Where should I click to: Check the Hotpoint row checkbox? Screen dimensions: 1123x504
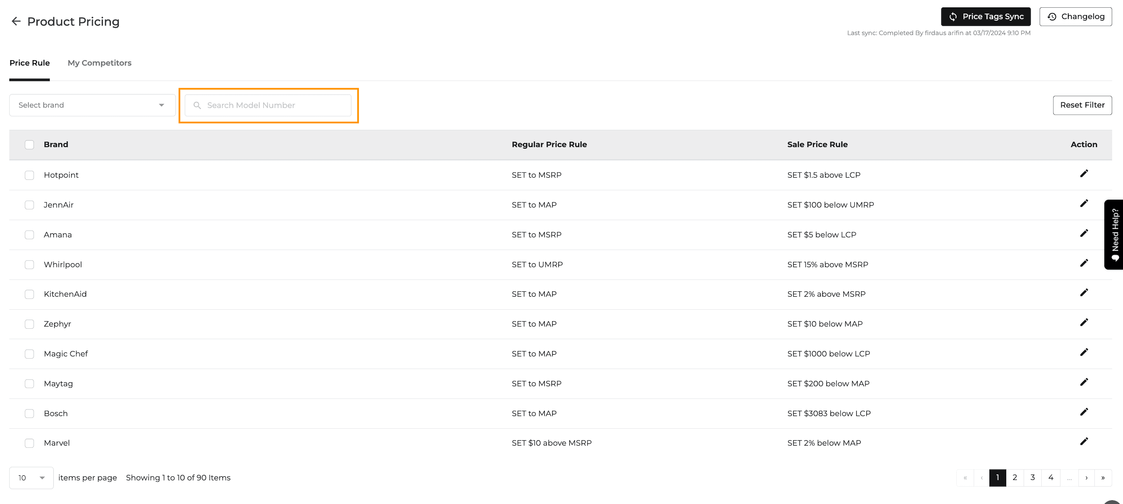pos(29,175)
